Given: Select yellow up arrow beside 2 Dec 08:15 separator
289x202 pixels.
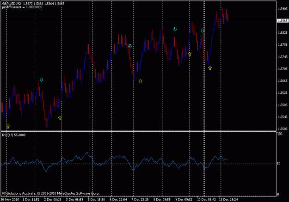Looking at the screenshot, I should coord(60,118).
